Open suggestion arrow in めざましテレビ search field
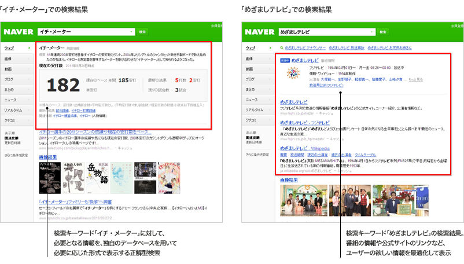Image resolution: width=464 pixels, height=264 pixels. (x=372, y=32)
